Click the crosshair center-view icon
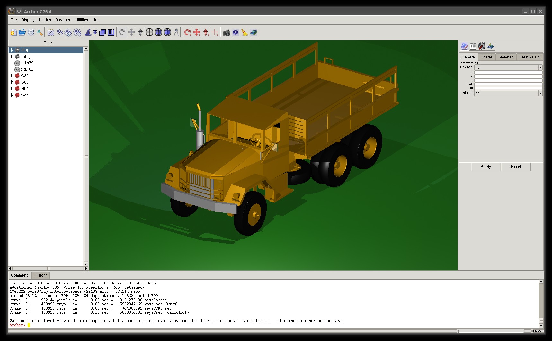Image resolution: width=552 pixels, height=341 pixels. click(x=149, y=32)
